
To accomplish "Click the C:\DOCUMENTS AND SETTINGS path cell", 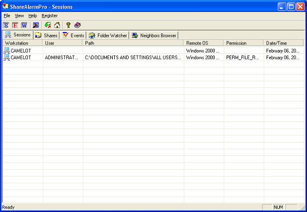I will [133, 57].
